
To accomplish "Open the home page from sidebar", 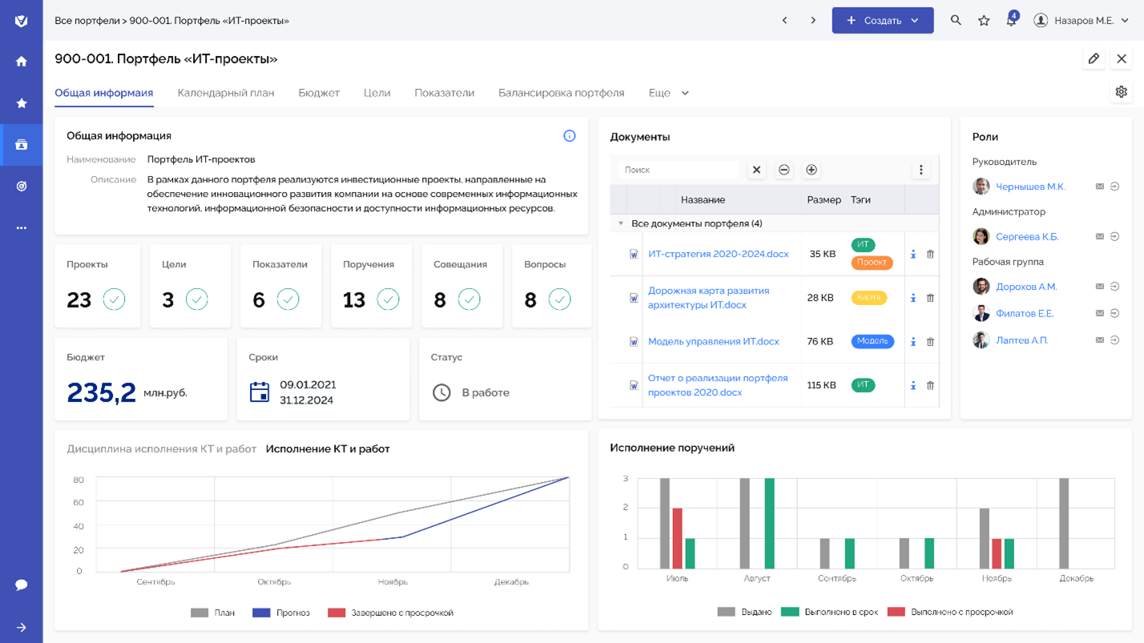I will 22,62.
